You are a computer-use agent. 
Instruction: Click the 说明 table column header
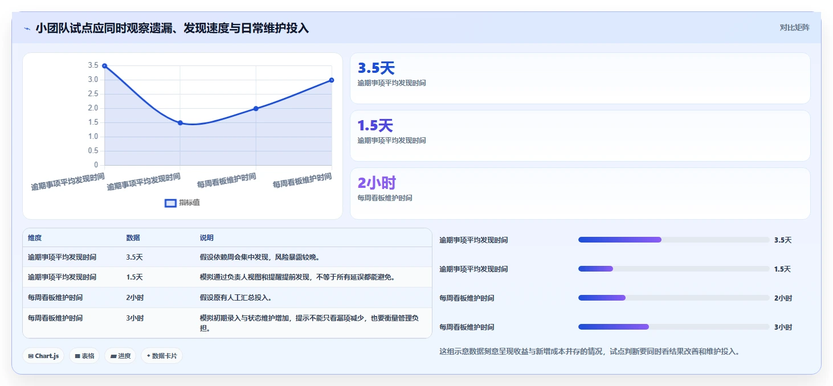(207, 238)
